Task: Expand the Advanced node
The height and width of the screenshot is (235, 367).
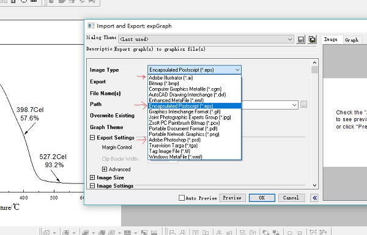Action: 105,169
